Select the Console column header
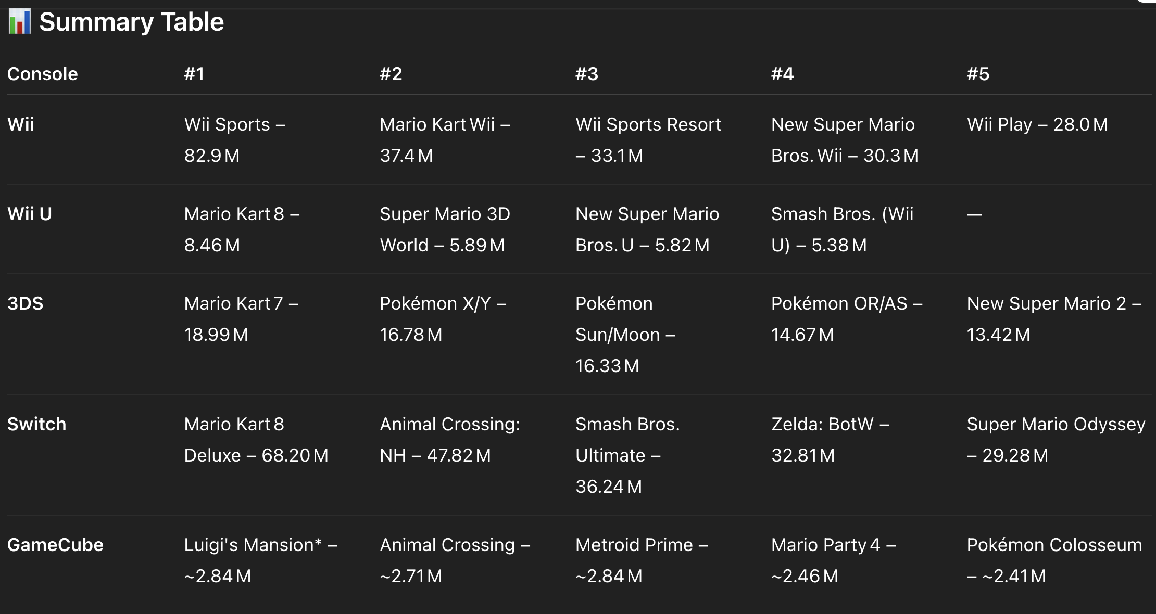 [x=43, y=74]
